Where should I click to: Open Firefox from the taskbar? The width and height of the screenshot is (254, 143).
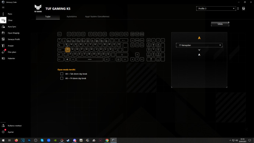pyautogui.click(x=16, y=140)
